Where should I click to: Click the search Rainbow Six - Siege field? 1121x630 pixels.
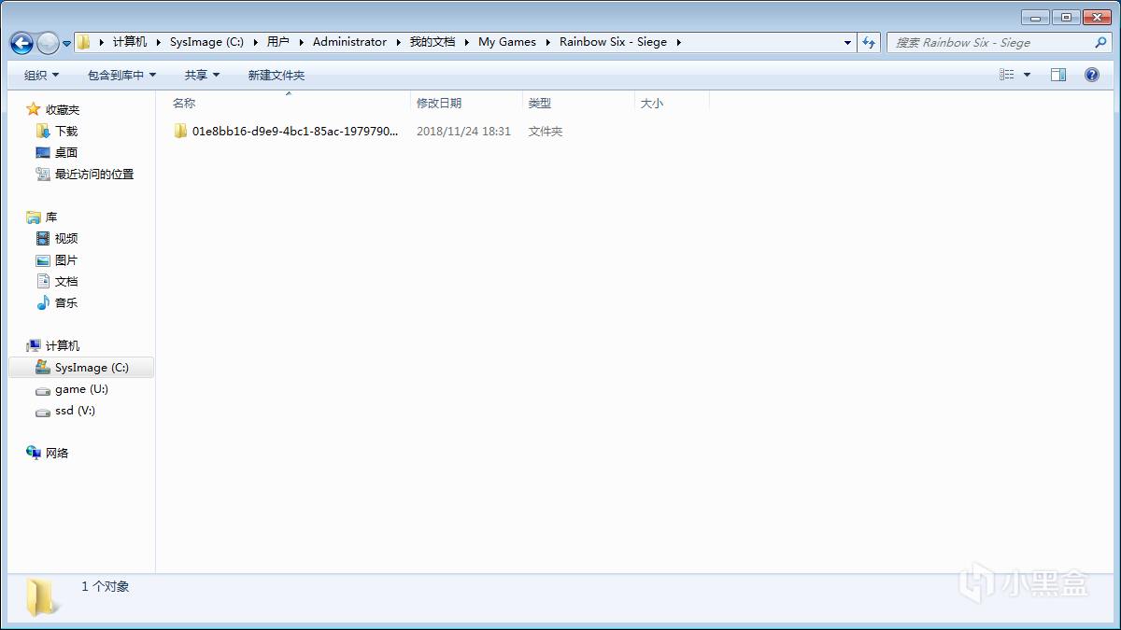[x=990, y=42]
